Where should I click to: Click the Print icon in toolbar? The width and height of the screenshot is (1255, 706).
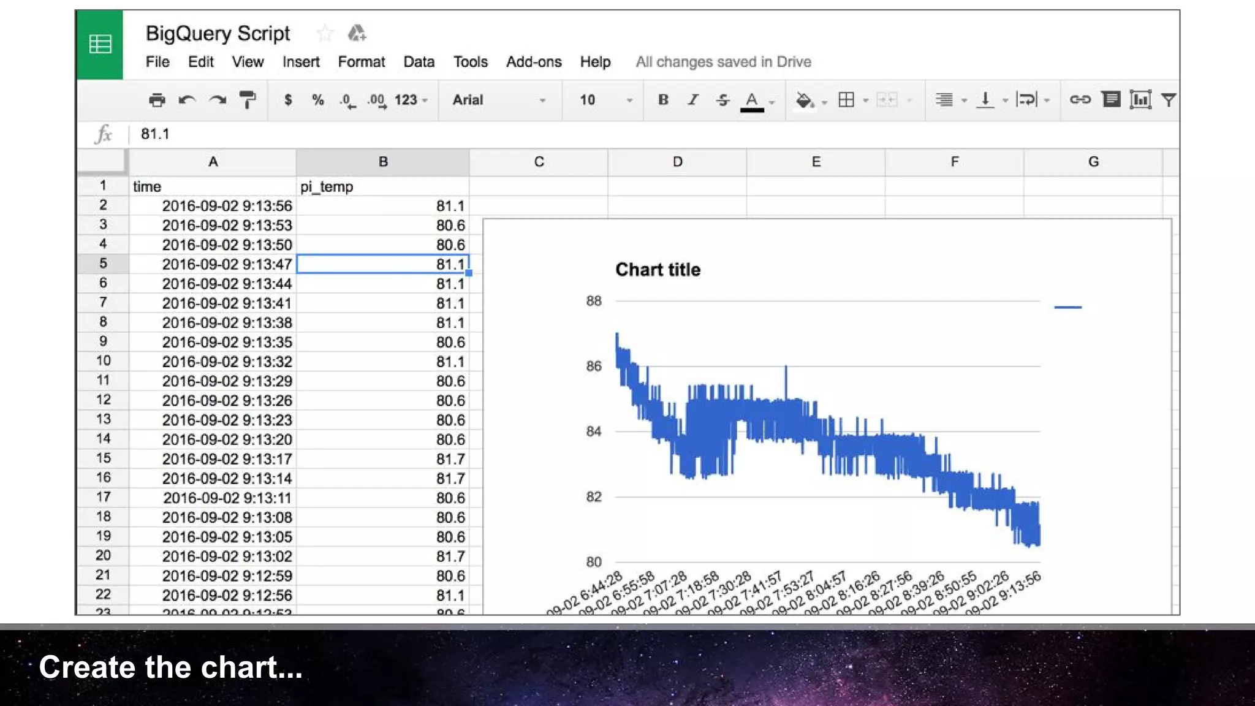157,100
